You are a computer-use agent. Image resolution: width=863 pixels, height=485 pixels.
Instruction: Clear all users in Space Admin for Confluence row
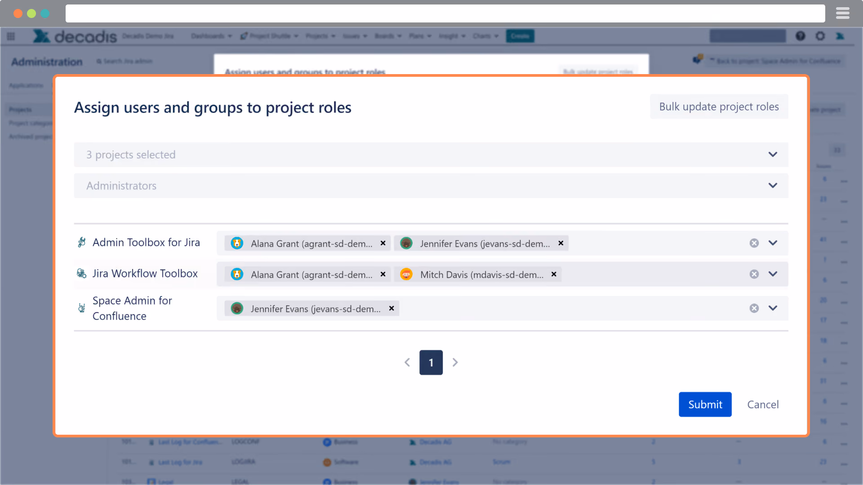754,308
